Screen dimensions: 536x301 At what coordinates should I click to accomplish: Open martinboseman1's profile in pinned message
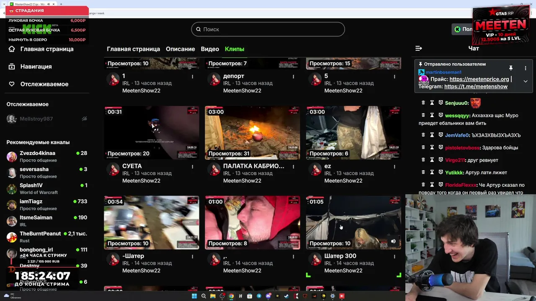coord(443,72)
